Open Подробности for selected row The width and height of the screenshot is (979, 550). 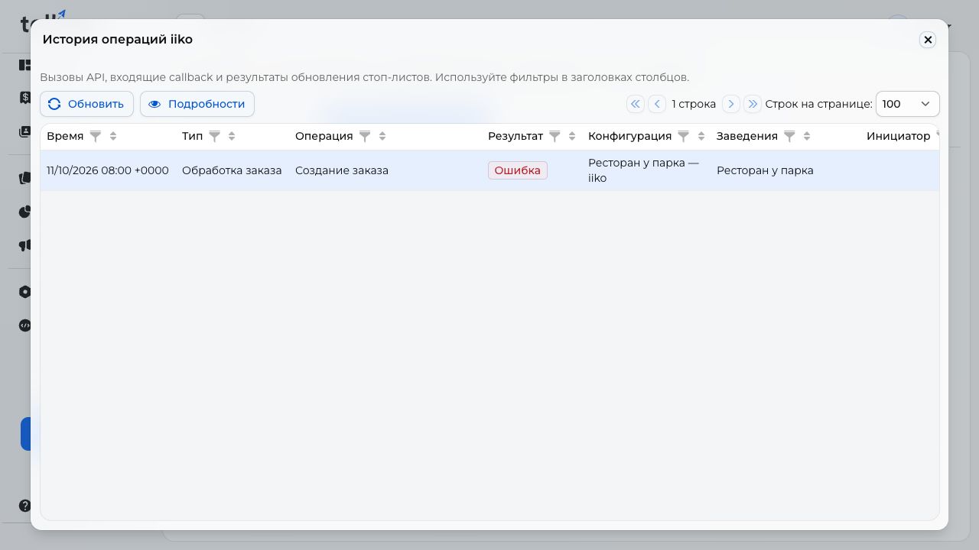pyautogui.click(x=197, y=104)
